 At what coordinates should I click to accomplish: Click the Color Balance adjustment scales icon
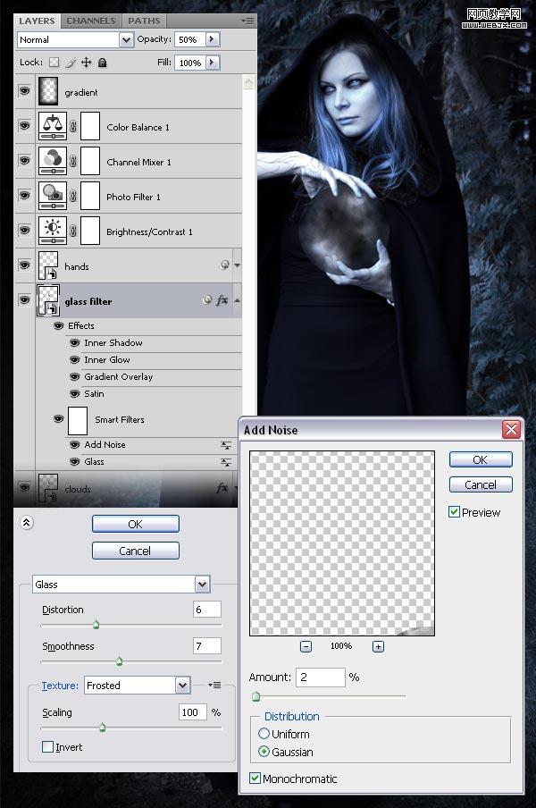coord(53,126)
